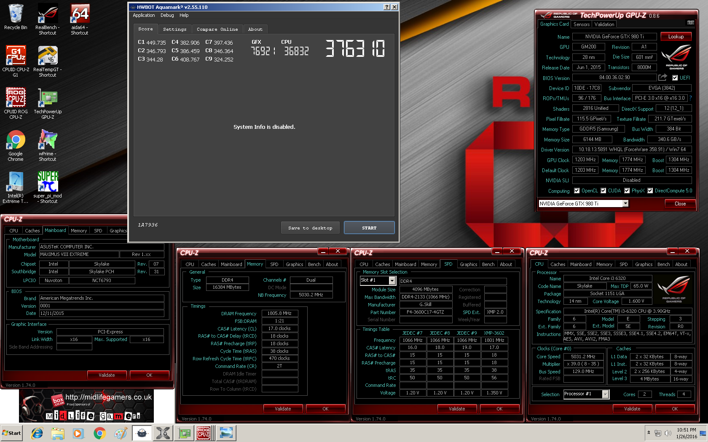
Task: Click the BIOS share/export icon in GPU-Z
Action: point(662,77)
